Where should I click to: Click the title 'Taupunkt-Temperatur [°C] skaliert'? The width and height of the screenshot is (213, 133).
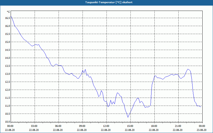click(x=109, y=2)
